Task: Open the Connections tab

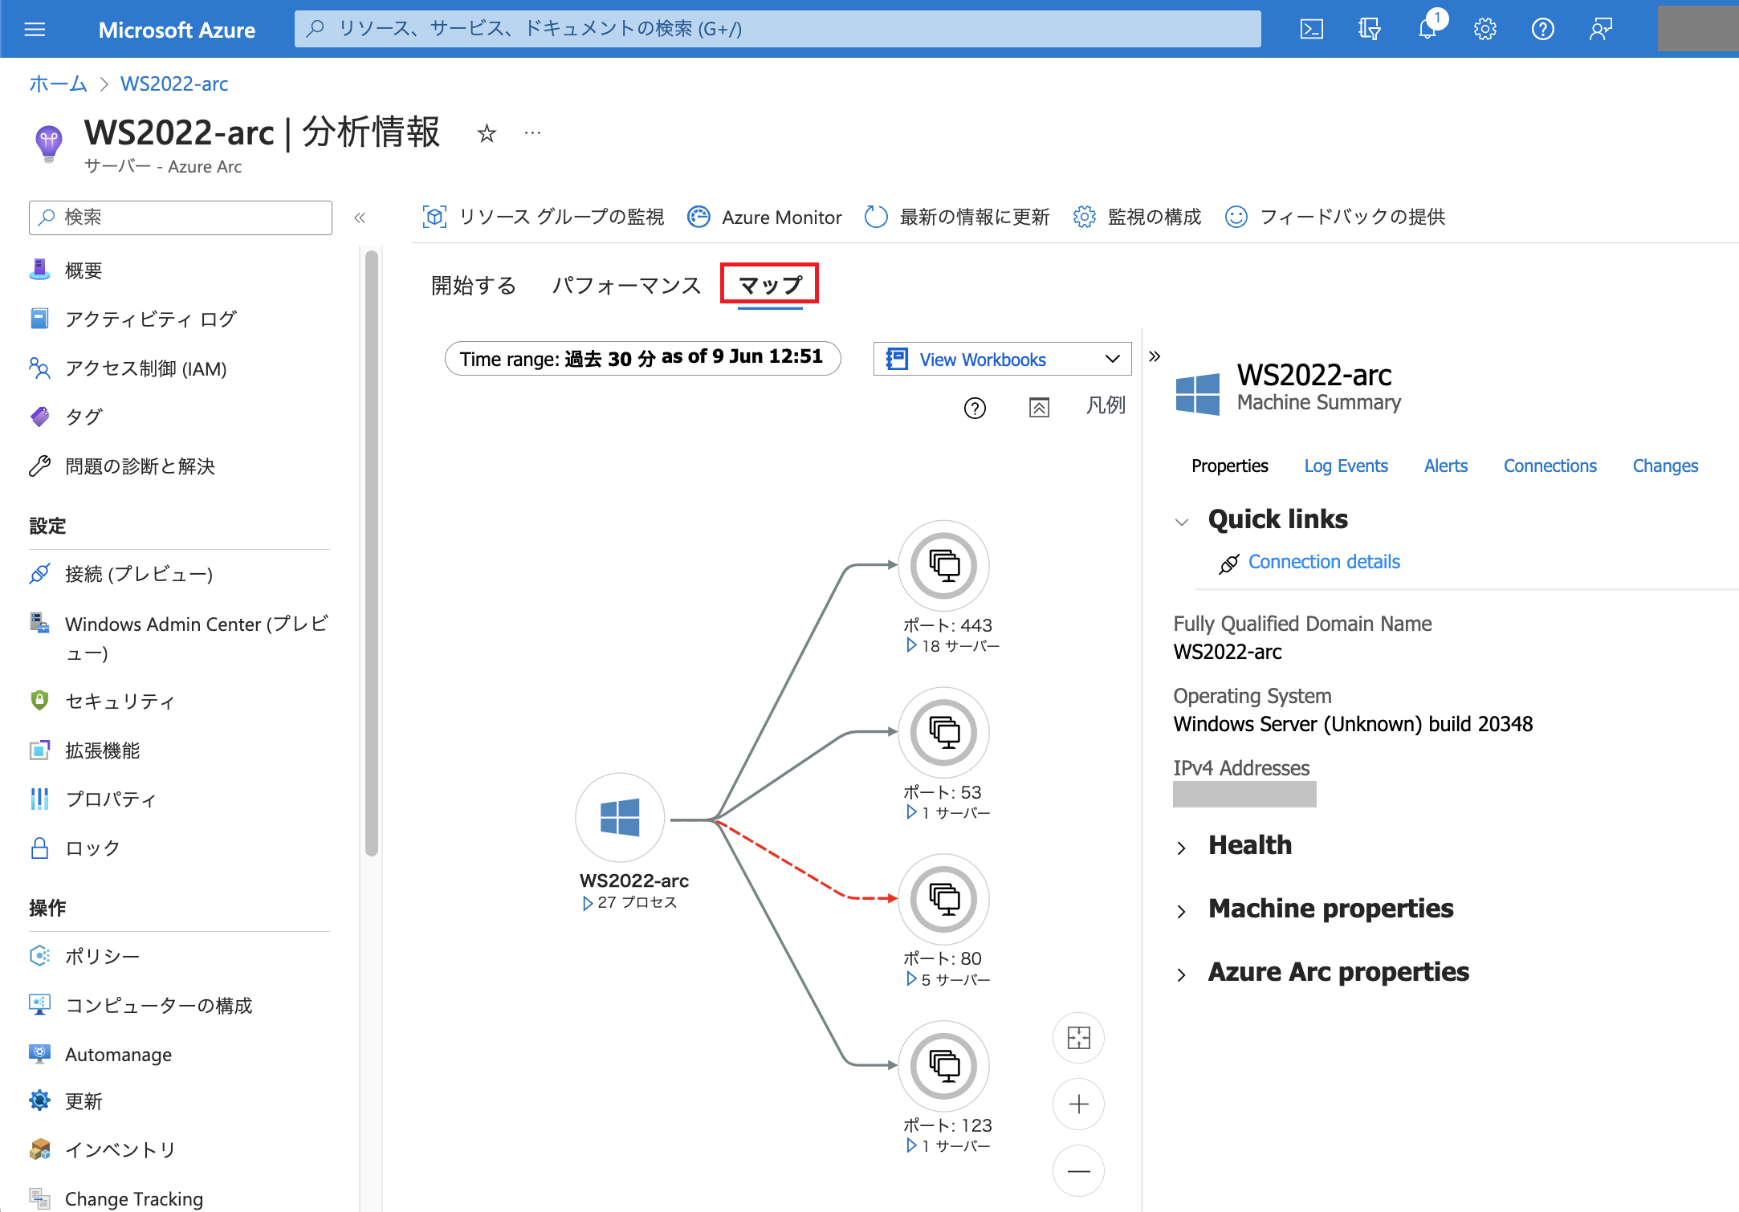Action: tap(1550, 466)
